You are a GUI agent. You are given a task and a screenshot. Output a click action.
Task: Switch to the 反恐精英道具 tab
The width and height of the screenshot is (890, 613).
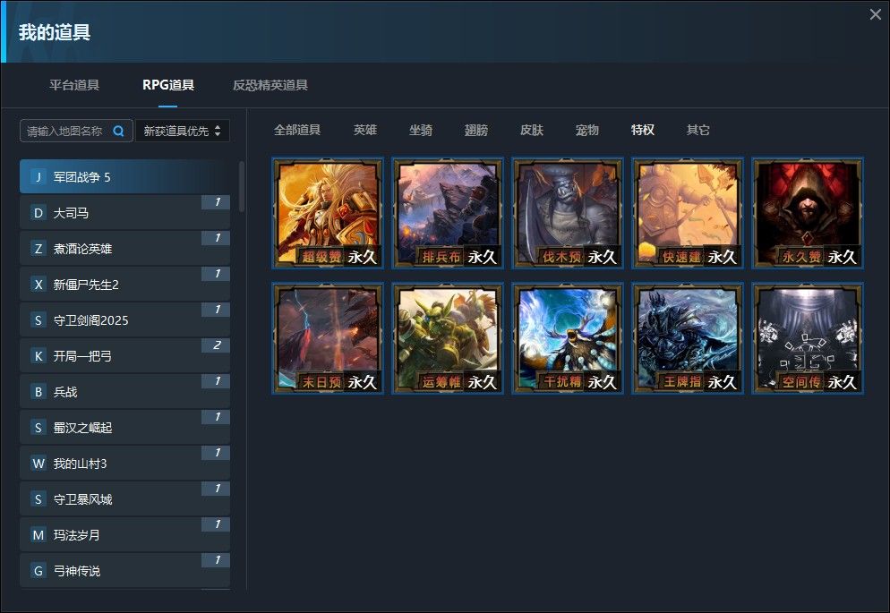(x=270, y=85)
